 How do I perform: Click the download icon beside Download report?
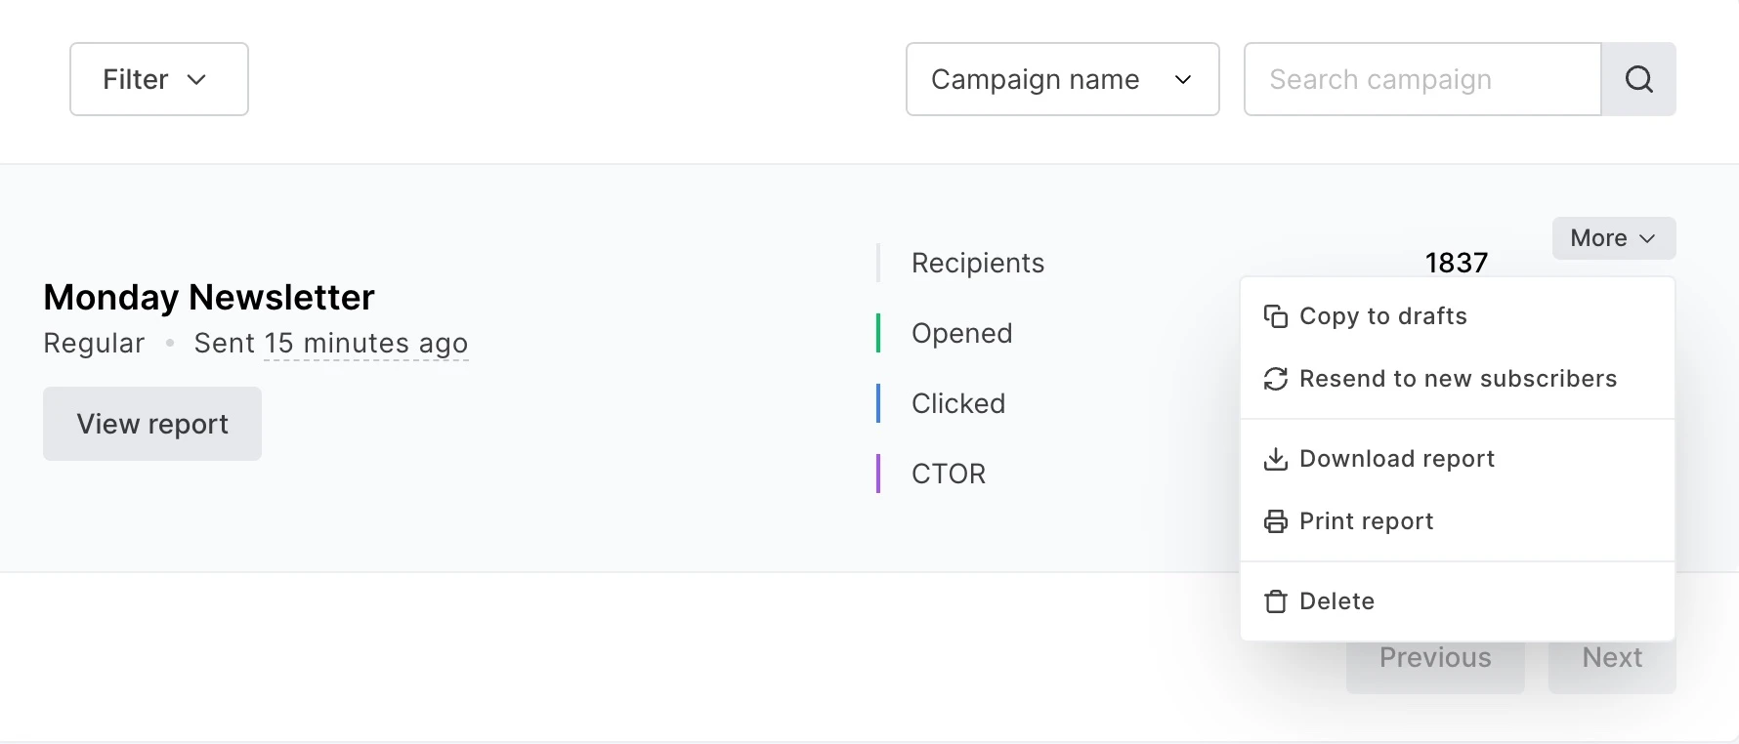(1275, 459)
